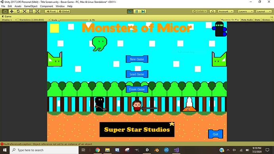This screenshot has width=274, height=154.
Task: Show hidden system tray icons
Action: [x=228, y=150]
